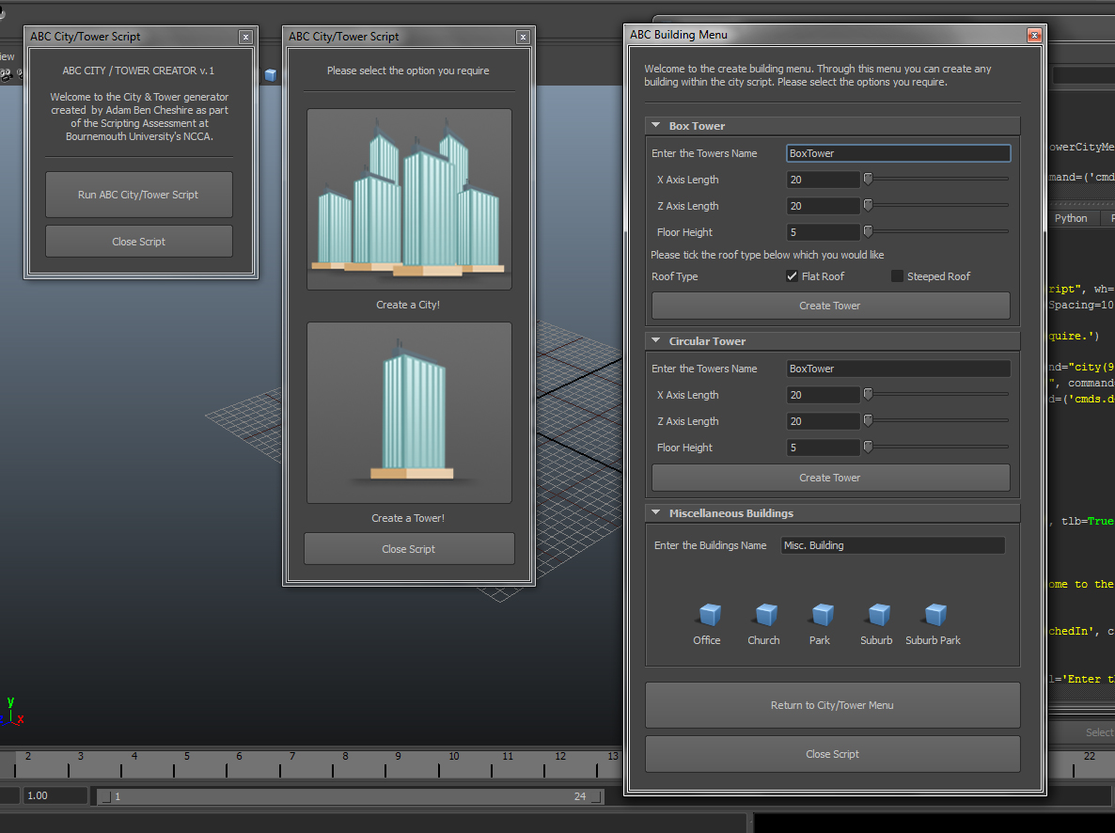Click the single tower thumbnail image
The width and height of the screenshot is (1115, 833).
[409, 413]
